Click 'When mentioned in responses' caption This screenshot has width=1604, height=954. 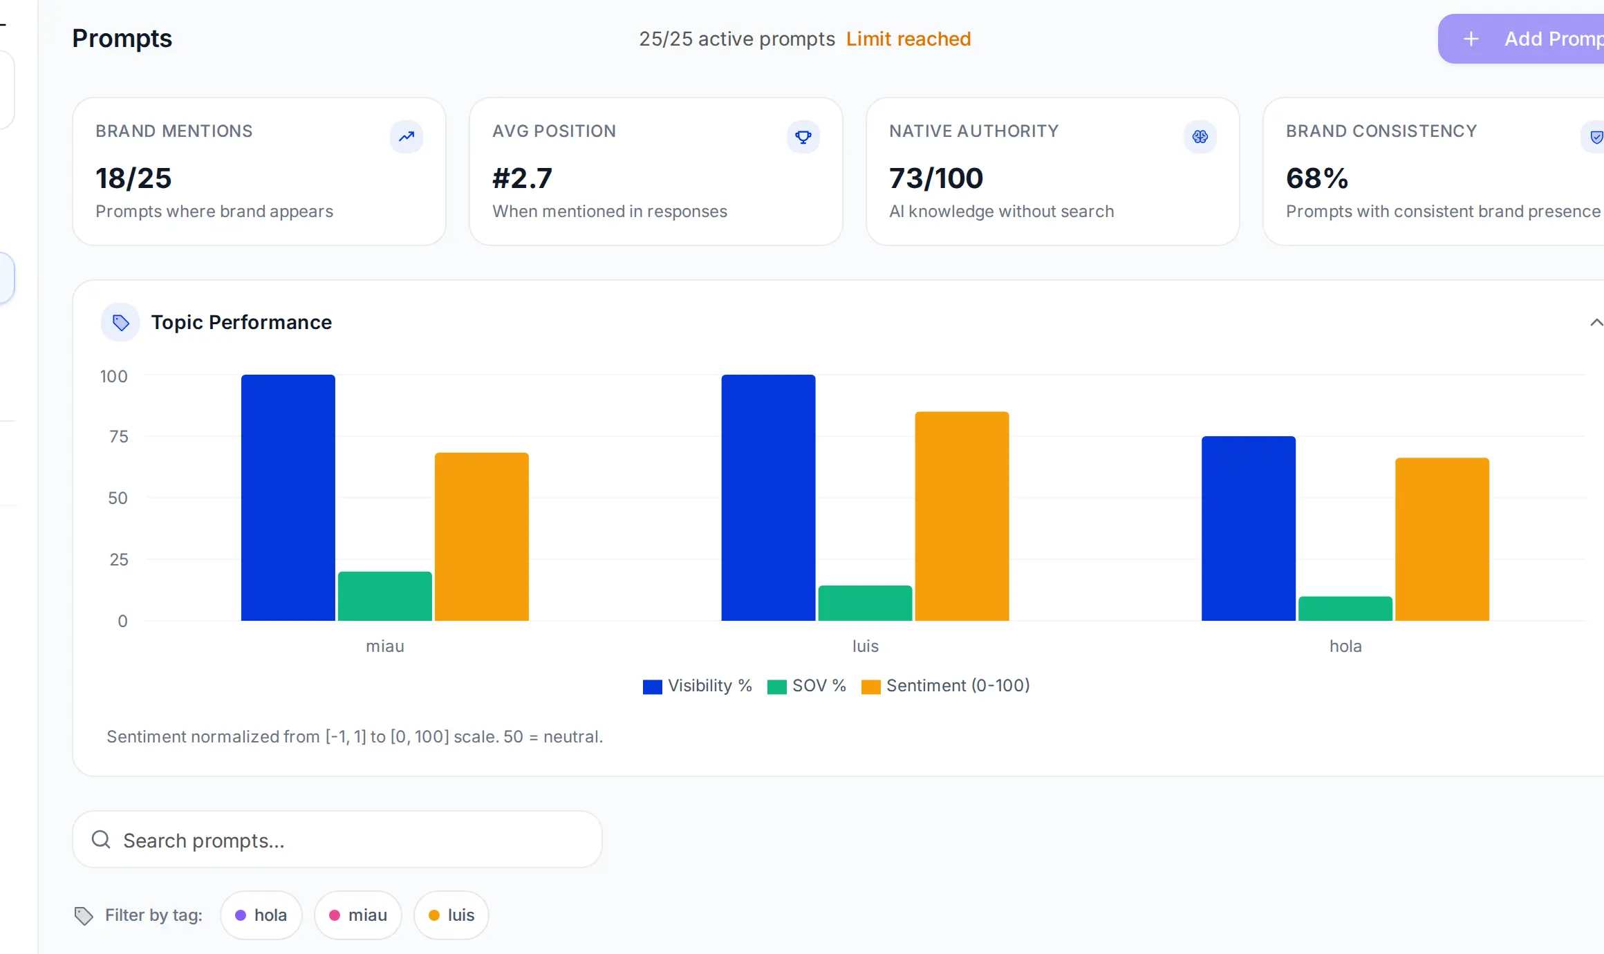[x=610, y=212]
